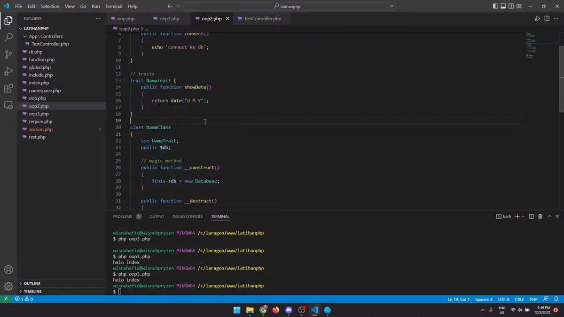This screenshot has height=317, width=564.
Task: Change language mode via PHP status bar item
Action: (533, 299)
